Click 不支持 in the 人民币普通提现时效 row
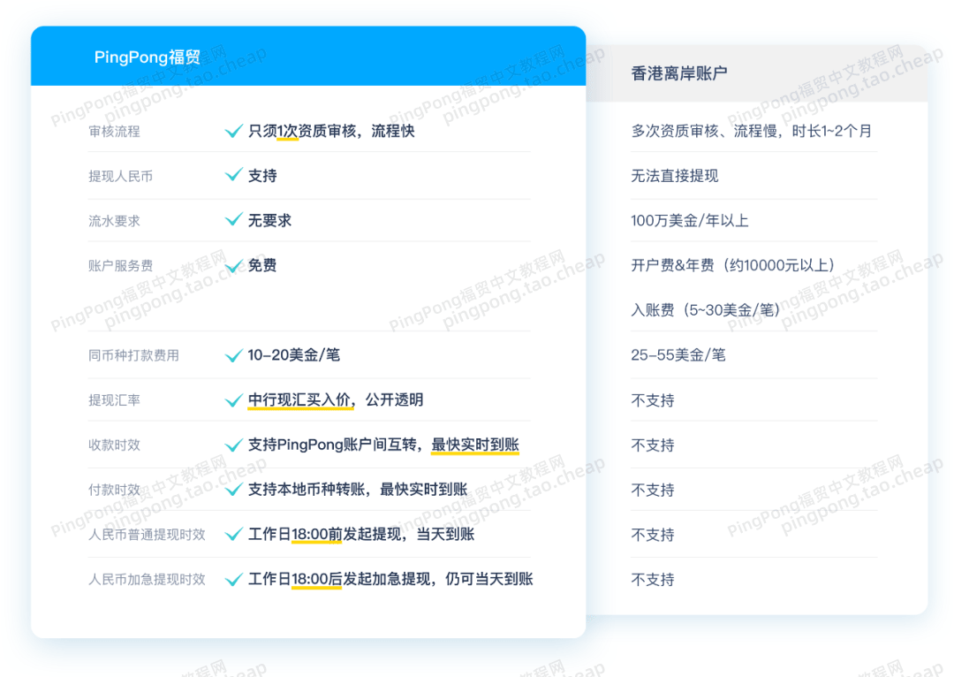Image resolution: width=954 pixels, height=677 pixels. point(653,535)
